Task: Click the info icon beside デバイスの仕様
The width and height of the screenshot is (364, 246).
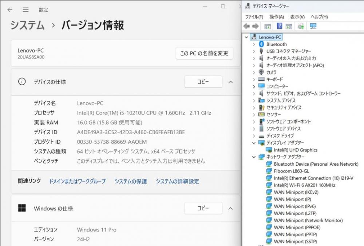Action: coord(22,81)
